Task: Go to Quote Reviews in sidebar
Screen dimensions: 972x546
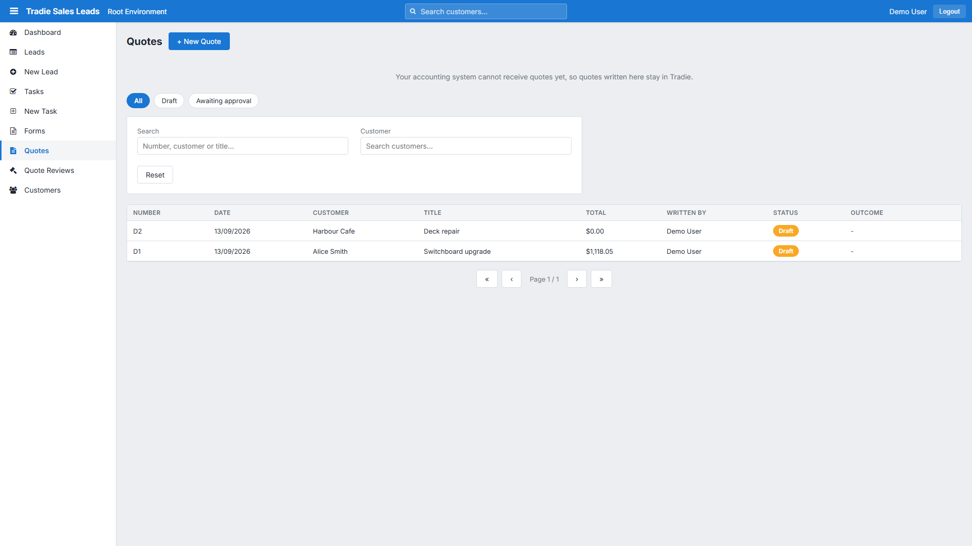Action: [58, 170]
